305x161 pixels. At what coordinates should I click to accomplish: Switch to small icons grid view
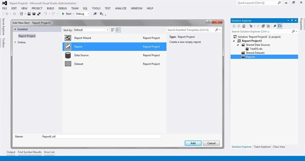[x=113, y=30]
